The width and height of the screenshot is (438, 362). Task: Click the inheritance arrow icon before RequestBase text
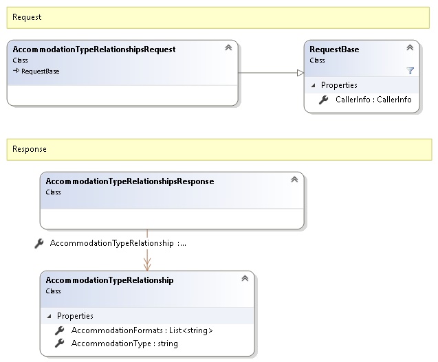tap(16, 71)
